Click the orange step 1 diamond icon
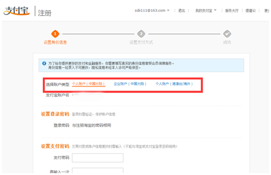The height and width of the screenshot is (175, 271). (55, 34)
